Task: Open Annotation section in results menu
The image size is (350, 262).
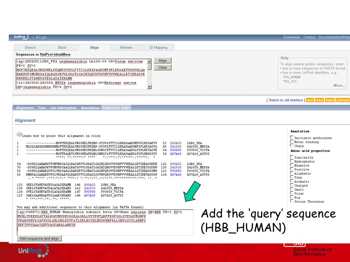Action: (x=90, y=108)
